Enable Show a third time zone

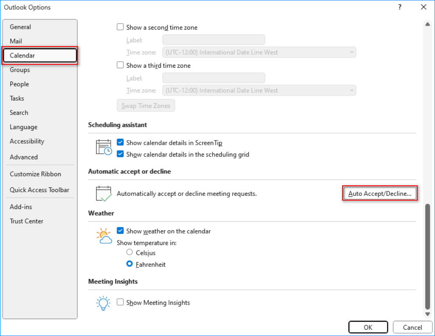click(120, 65)
